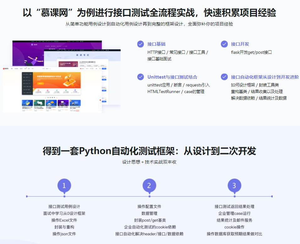Click the 操作Excel文件 item under step 1
The height and width of the screenshot is (244, 300).
[x=64, y=220]
